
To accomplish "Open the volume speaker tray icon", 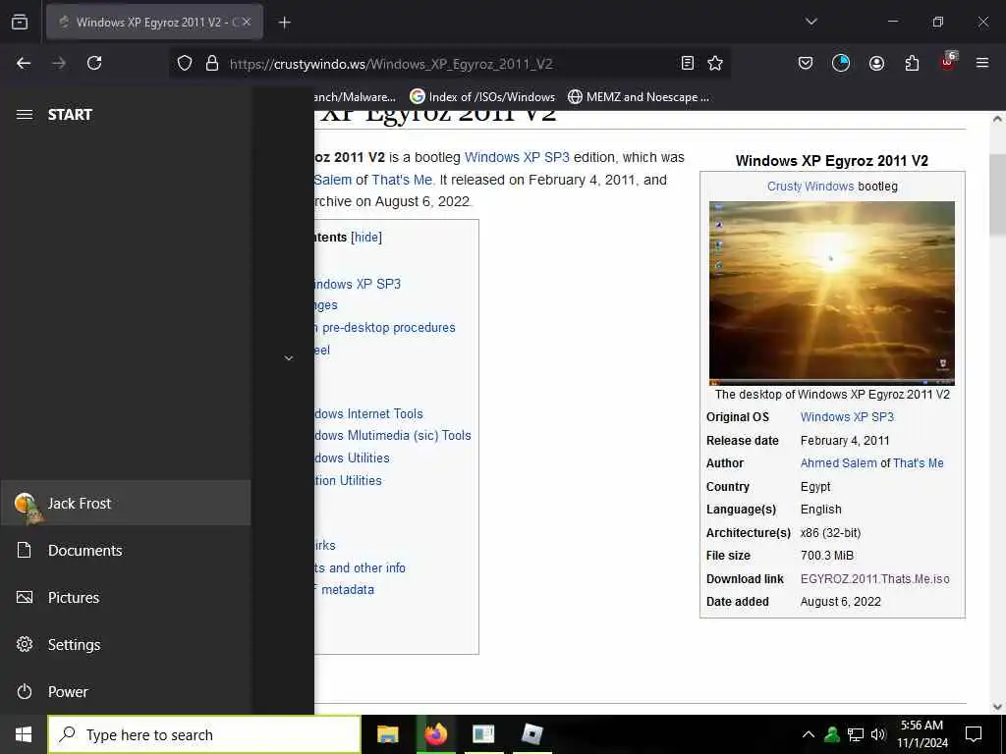I will point(878,734).
